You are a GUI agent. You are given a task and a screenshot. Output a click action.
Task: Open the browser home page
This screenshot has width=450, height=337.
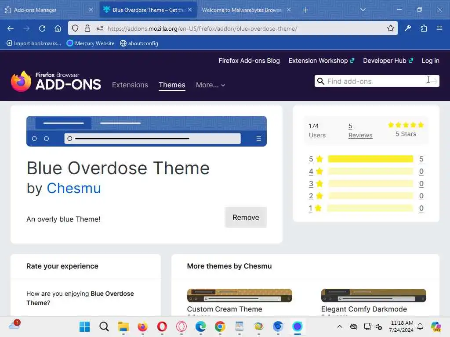pos(58,29)
